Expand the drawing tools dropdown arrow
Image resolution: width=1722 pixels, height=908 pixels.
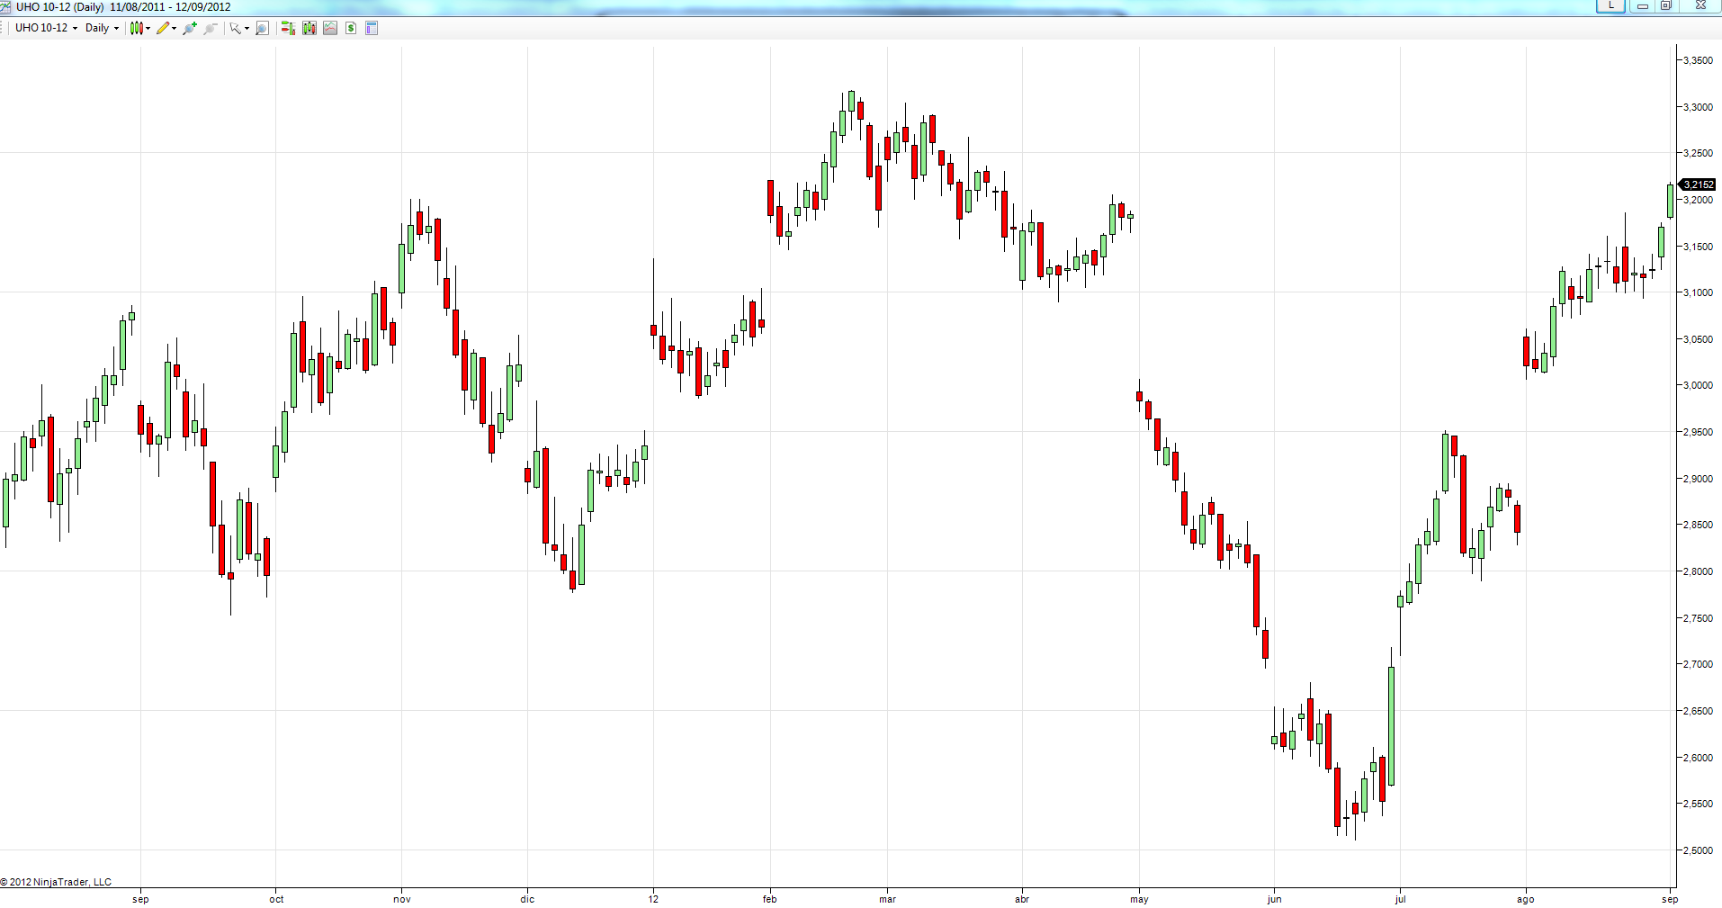coord(174,28)
